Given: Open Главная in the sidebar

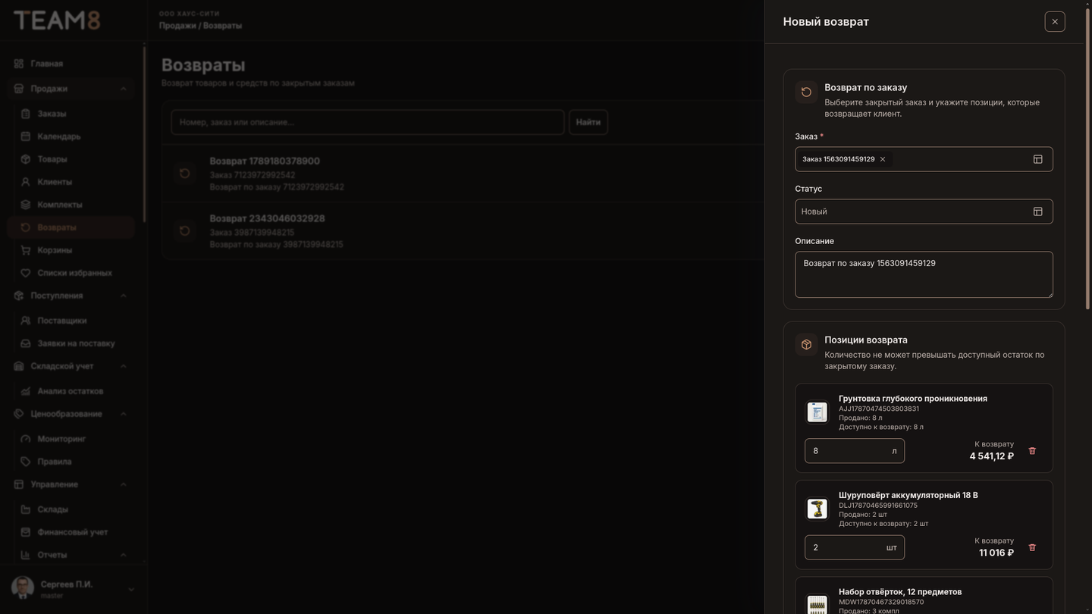Looking at the screenshot, I should (x=71, y=64).
